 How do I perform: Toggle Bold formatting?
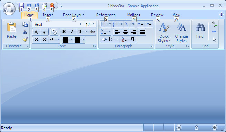[x=64, y=32]
